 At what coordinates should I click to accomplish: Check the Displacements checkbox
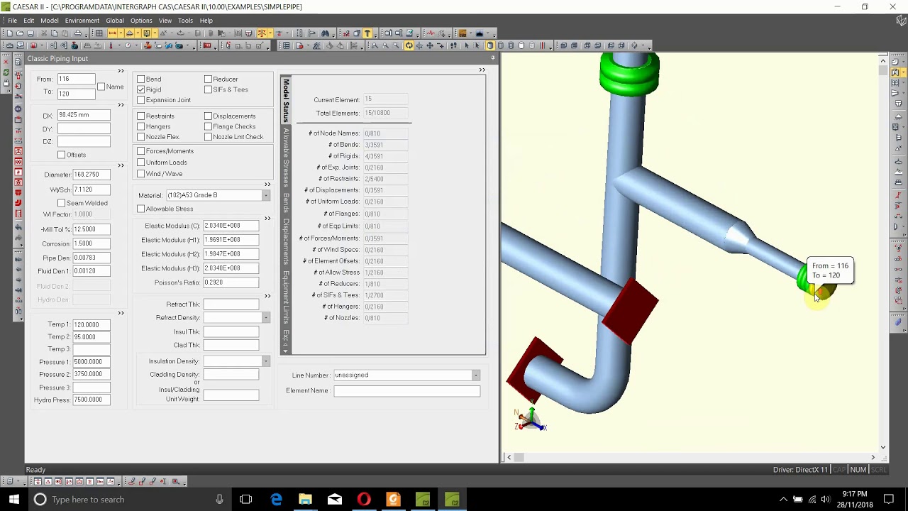[x=208, y=116]
